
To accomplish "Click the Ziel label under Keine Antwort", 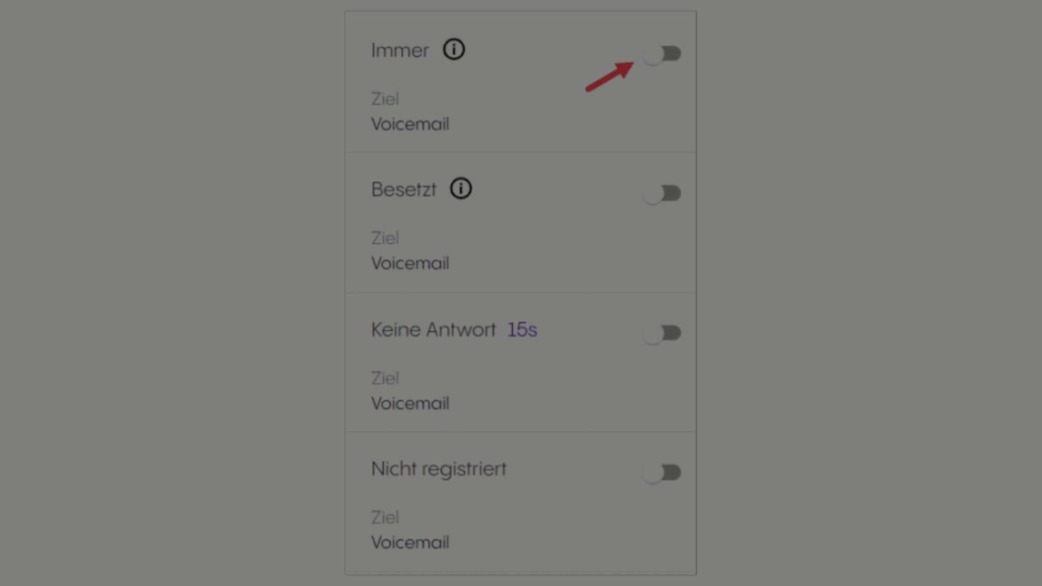I will [385, 378].
